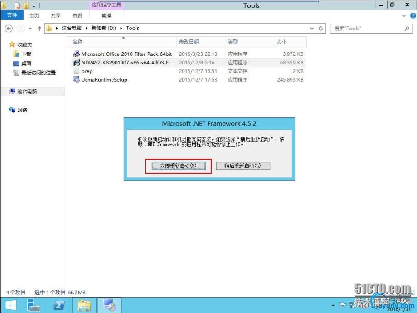Click the Restart Later (稍后重新启动) button

(243, 166)
